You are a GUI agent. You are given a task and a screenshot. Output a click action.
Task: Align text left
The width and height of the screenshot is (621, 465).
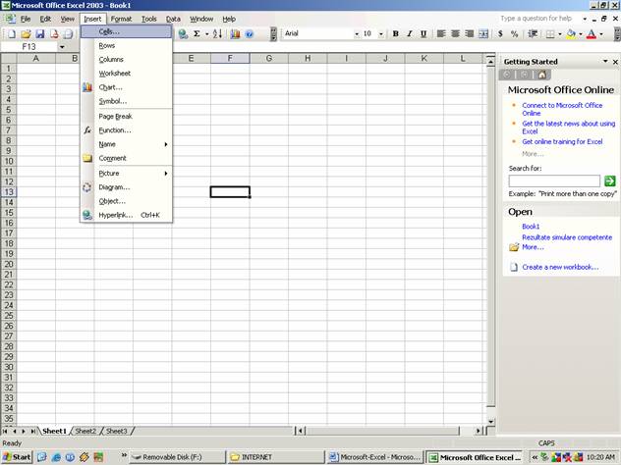coord(441,34)
